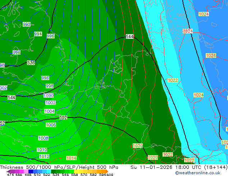The width and height of the screenshot is (228, 176).
Task: Click the red 1014 isobar label
Action: click(x=71, y=158)
